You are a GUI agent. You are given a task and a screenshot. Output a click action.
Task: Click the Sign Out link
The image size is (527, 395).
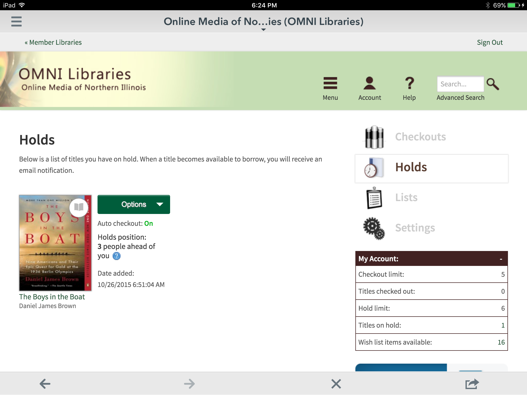(489, 42)
